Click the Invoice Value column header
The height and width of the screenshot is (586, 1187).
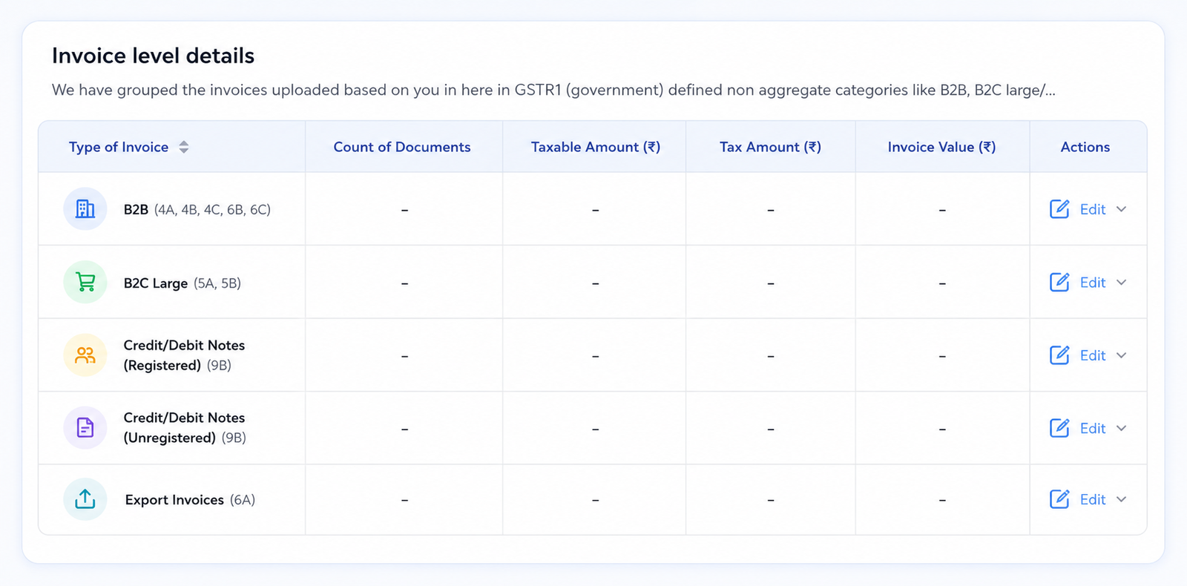pyautogui.click(x=941, y=147)
